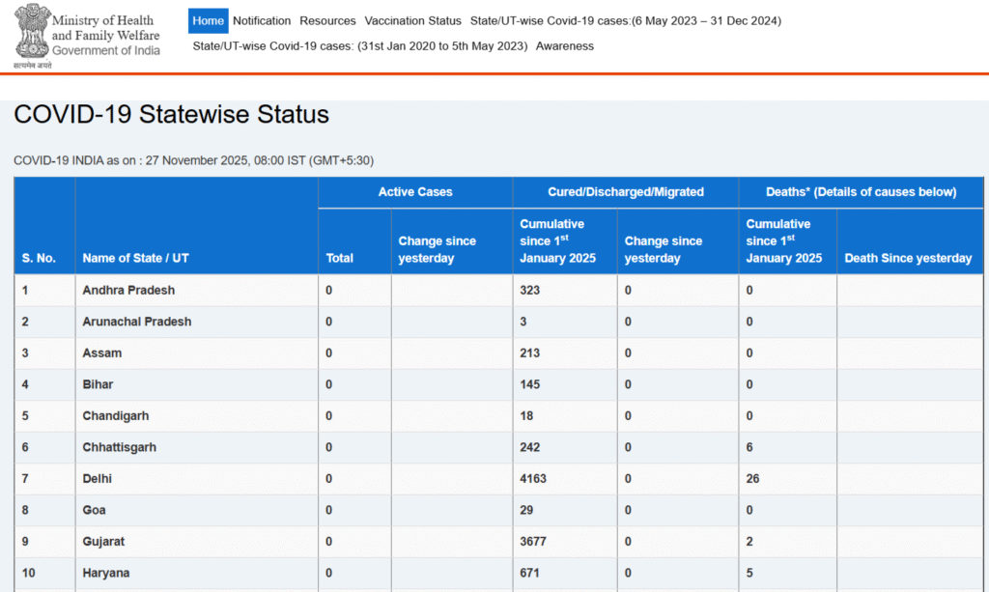989x592 pixels.
Task: Click the Death Since yesterday column header
Action: (x=908, y=258)
